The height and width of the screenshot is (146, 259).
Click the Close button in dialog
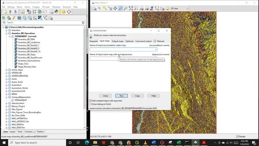(105, 96)
